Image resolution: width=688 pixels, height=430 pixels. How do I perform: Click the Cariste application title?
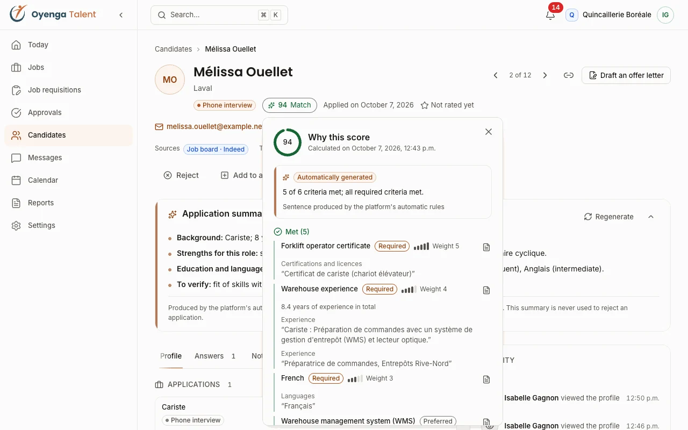click(174, 407)
